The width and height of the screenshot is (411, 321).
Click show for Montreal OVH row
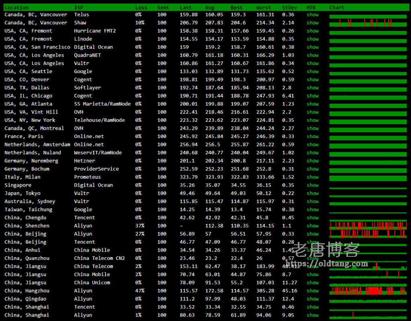312,128
